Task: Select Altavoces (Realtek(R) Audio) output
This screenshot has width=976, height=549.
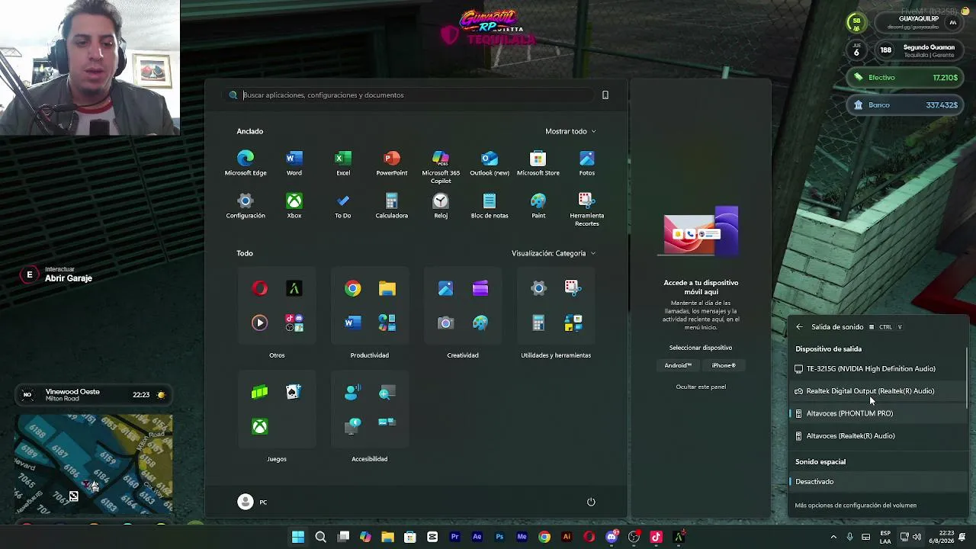Action: click(877, 436)
